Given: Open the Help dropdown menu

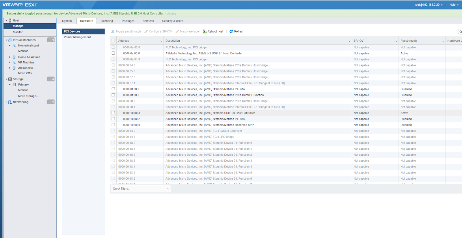Looking at the screenshot, I should (x=454, y=5).
